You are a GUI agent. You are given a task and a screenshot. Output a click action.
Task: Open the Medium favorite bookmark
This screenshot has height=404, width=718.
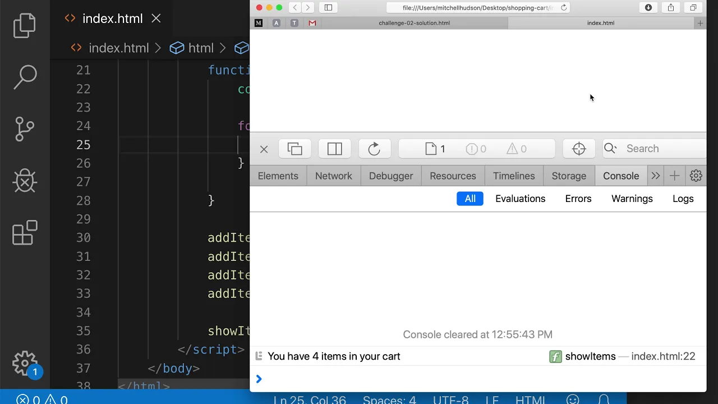point(259,23)
